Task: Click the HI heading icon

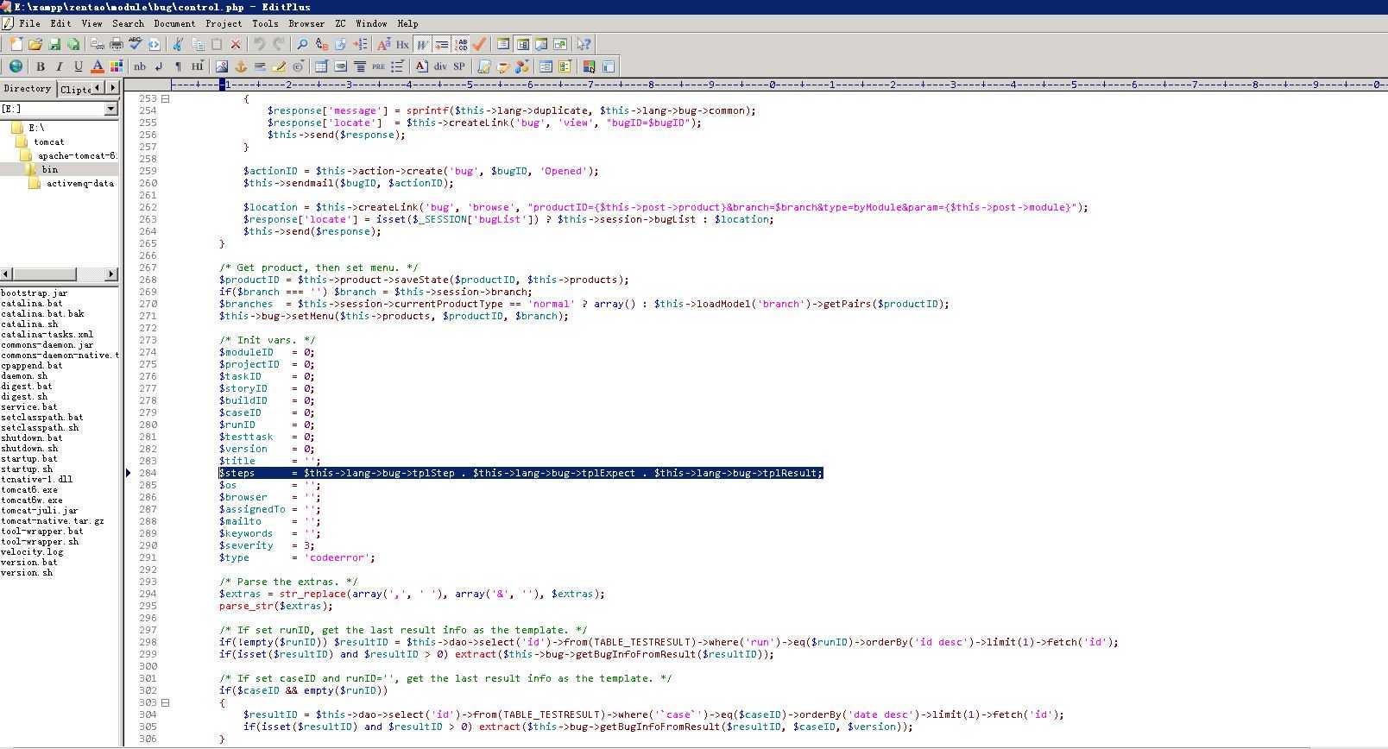Action: (x=198, y=66)
